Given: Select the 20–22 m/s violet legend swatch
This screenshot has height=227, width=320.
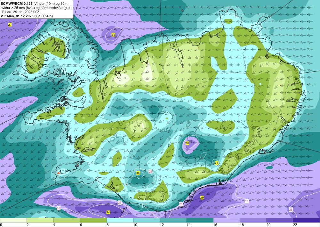Looking at the screenshot, I should [280, 220].
